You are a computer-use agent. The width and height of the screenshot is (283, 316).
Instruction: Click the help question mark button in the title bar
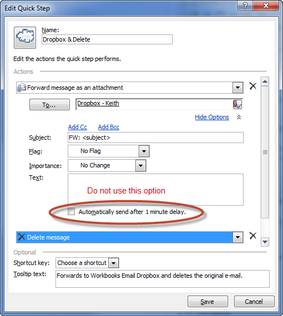click(245, 6)
